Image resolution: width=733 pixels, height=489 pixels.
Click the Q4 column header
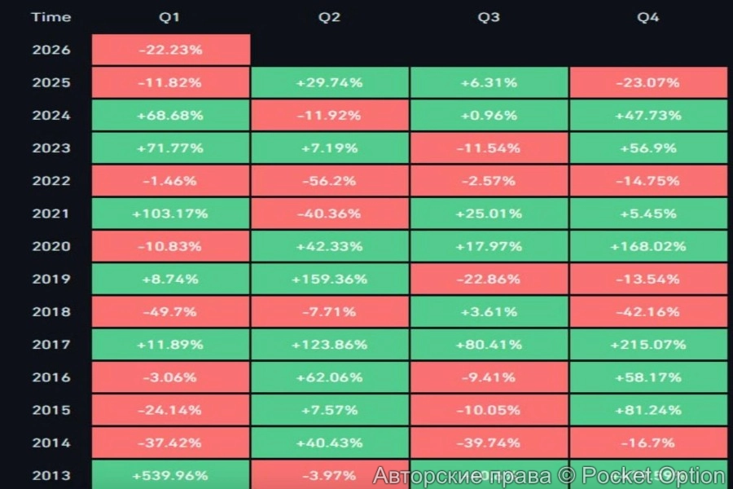pyautogui.click(x=647, y=17)
